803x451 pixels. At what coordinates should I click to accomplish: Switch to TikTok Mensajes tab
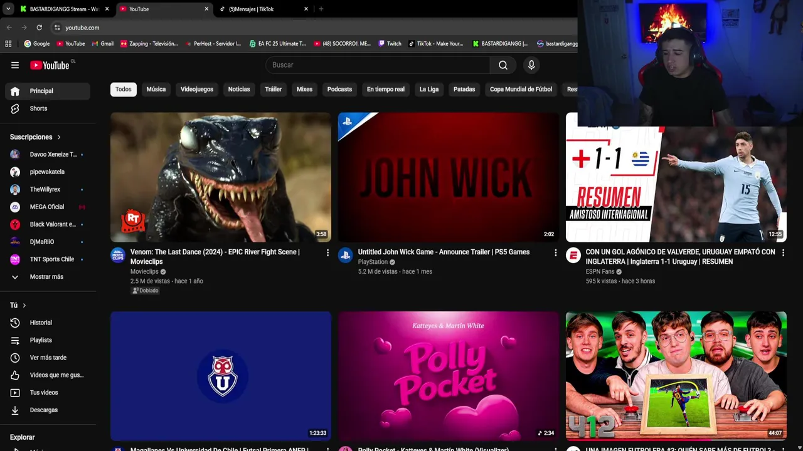(263, 9)
